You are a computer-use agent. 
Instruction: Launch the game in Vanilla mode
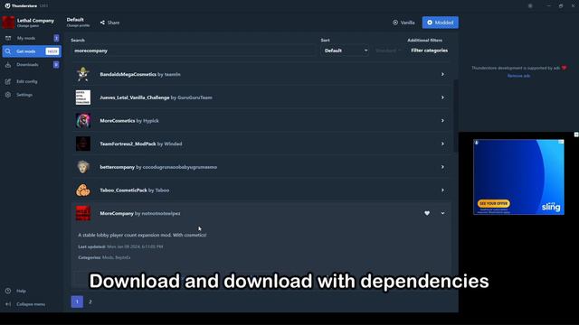tap(403, 23)
